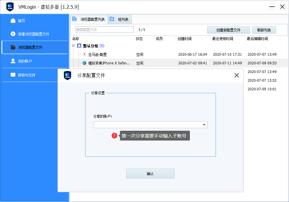Click the 刷新列表 button
The width and height of the screenshot is (289, 202).
pos(264,30)
